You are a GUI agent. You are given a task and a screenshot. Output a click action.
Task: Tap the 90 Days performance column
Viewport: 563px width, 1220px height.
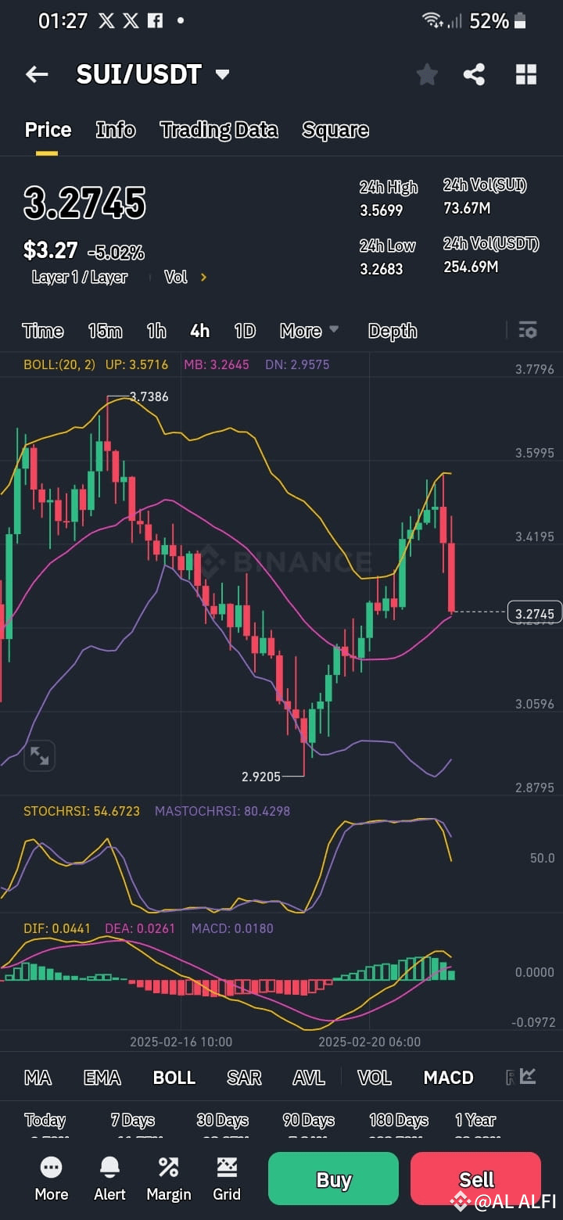[x=309, y=1126]
